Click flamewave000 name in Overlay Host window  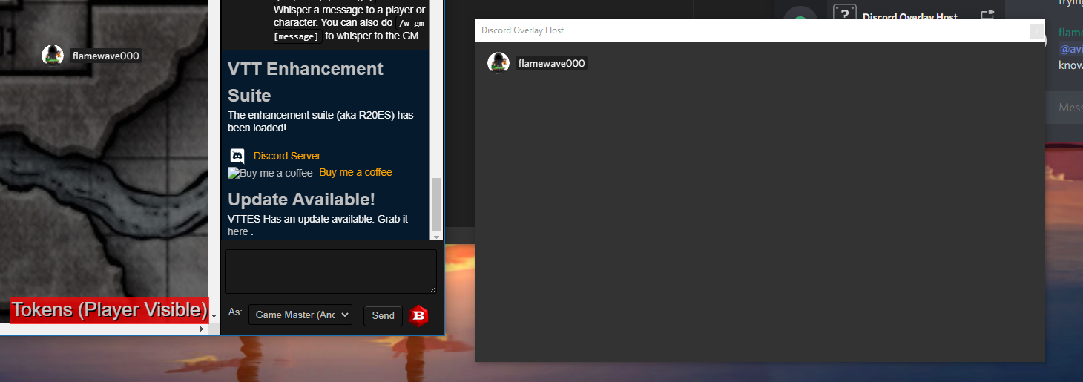(552, 63)
